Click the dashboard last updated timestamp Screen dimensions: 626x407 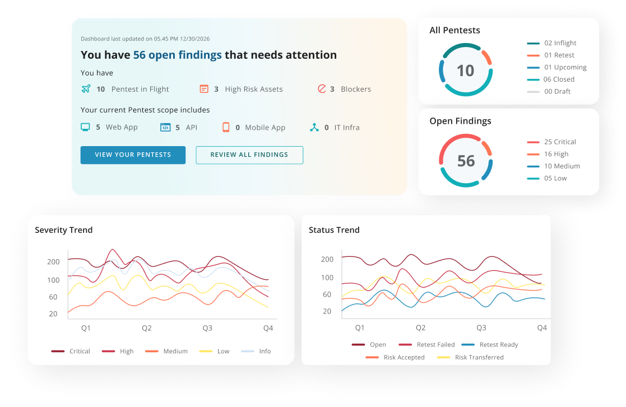[145, 39]
